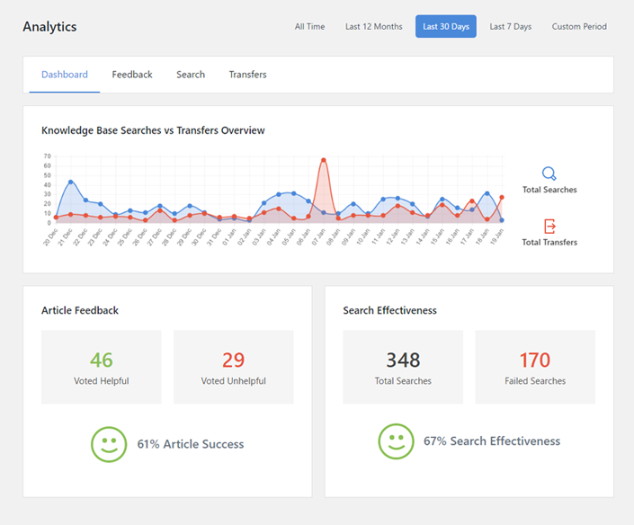
Task: Open the Transfers tab
Action: 247,75
